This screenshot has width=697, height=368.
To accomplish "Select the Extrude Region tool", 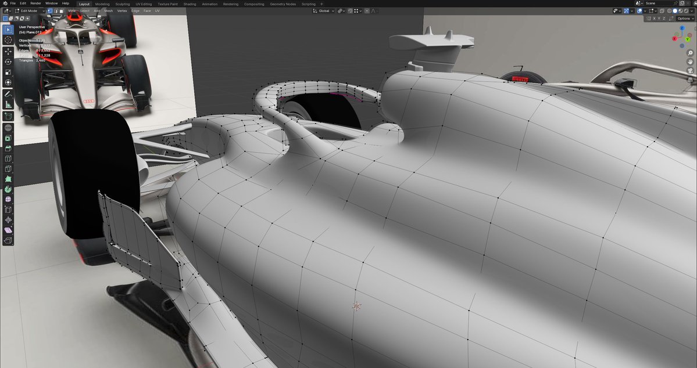I will pos(8,127).
